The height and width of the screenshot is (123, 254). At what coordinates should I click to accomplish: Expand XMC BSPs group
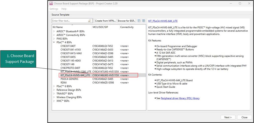tap(54, 101)
